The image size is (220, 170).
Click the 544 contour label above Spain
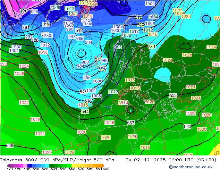[x=85, y=112]
